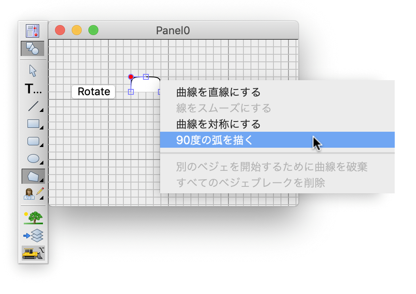Screen dimensions: 416x294
Task: Select the rectangle tool
Action: click(33, 124)
